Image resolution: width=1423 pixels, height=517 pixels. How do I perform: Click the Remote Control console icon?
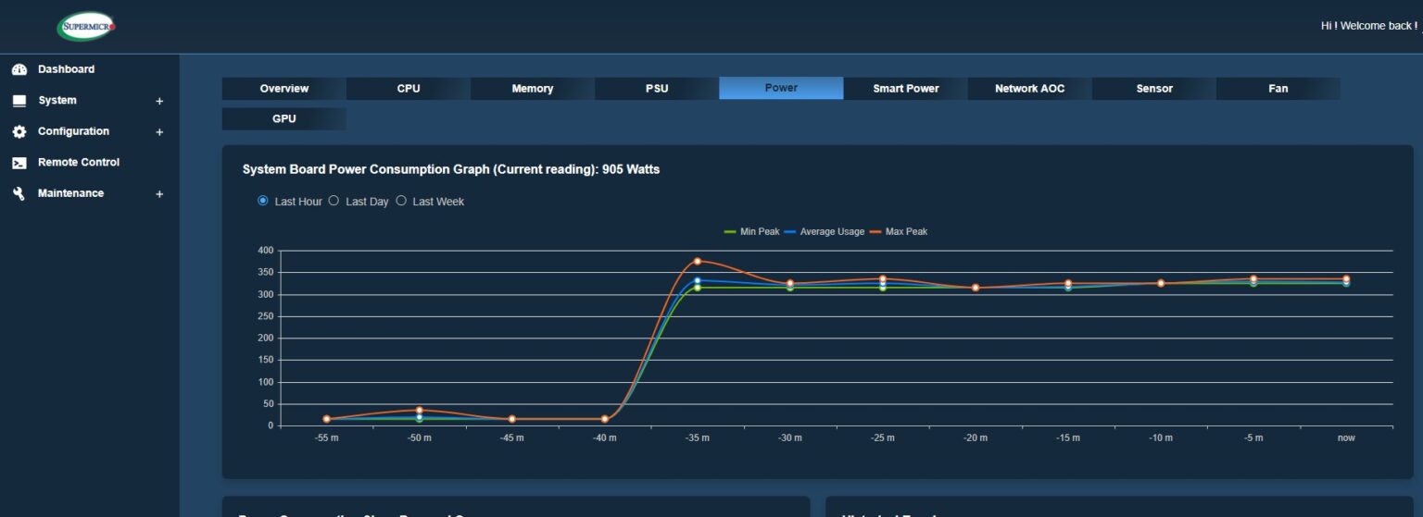19,163
